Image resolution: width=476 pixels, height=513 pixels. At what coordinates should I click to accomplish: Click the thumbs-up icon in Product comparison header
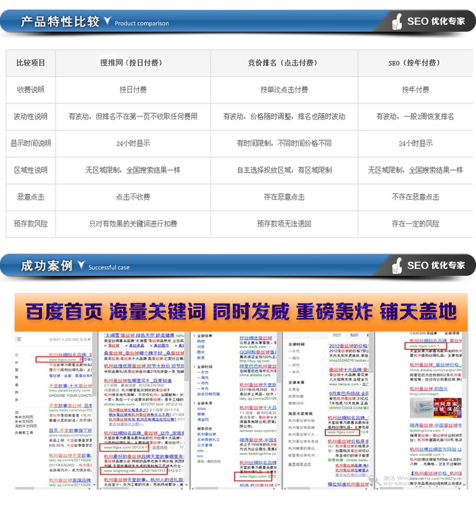pos(397,22)
